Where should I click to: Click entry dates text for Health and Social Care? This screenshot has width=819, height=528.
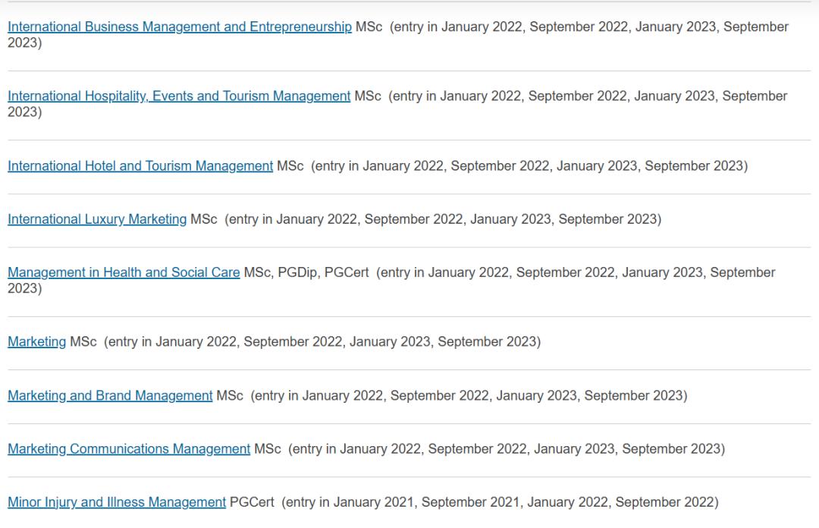click(x=575, y=272)
